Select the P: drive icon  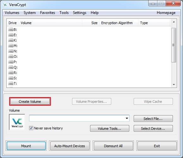(x=11, y=62)
